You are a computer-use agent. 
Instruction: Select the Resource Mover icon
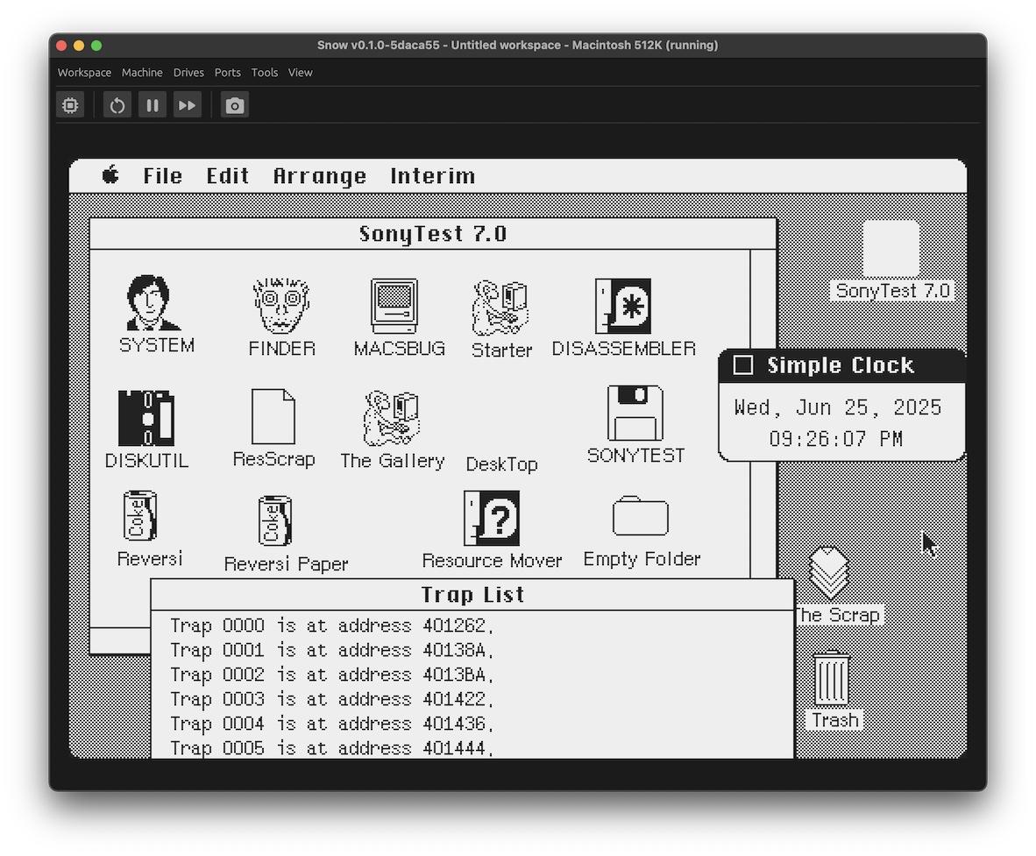tap(492, 518)
